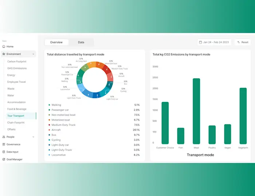Viewport: 255px width, 196px height.
Task: Switch to the Overview tab
Action: pos(56,42)
